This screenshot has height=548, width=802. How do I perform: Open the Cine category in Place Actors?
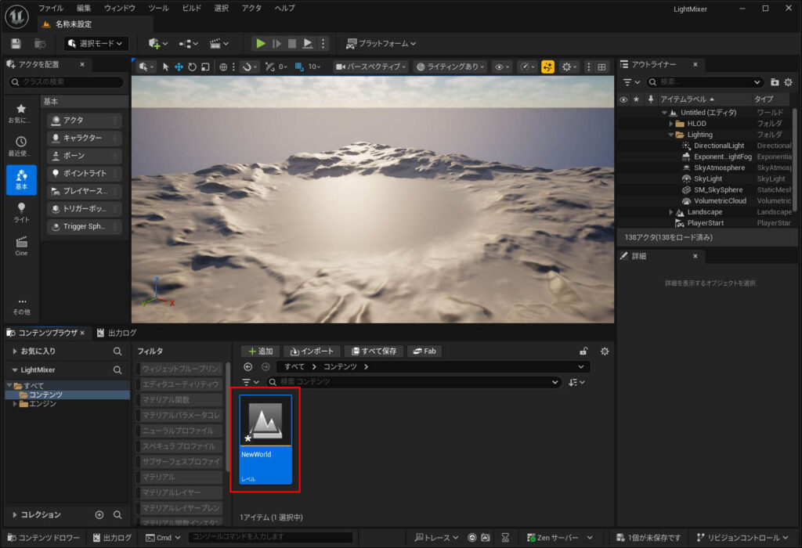click(x=21, y=246)
